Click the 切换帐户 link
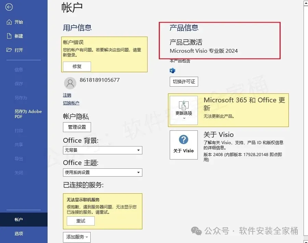The width and height of the screenshot is (308, 243). [71, 103]
